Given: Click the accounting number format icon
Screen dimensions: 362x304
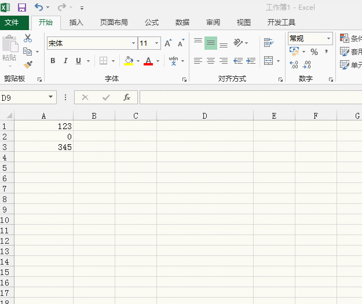Looking at the screenshot, I should coord(294,52).
